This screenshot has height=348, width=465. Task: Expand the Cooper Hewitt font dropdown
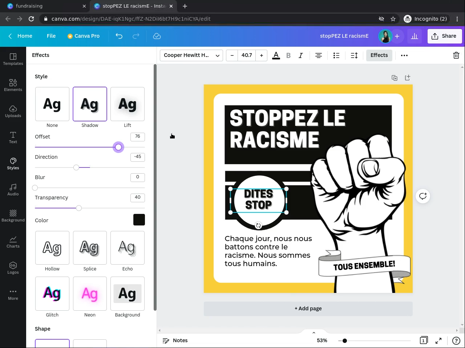pyautogui.click(x=191, y=55)
